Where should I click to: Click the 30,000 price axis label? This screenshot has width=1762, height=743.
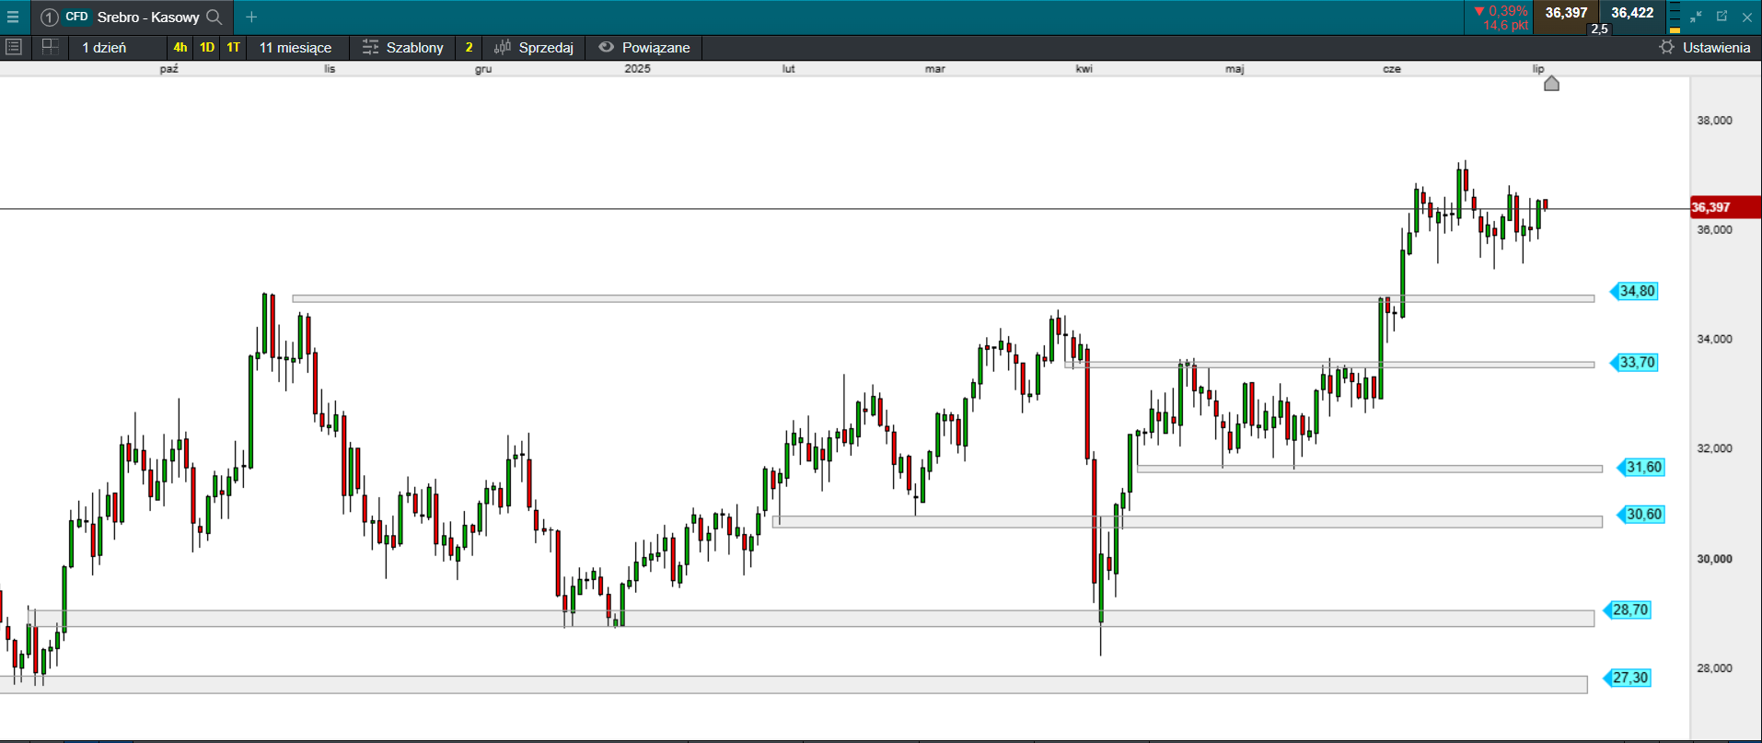click(1714, 559)
